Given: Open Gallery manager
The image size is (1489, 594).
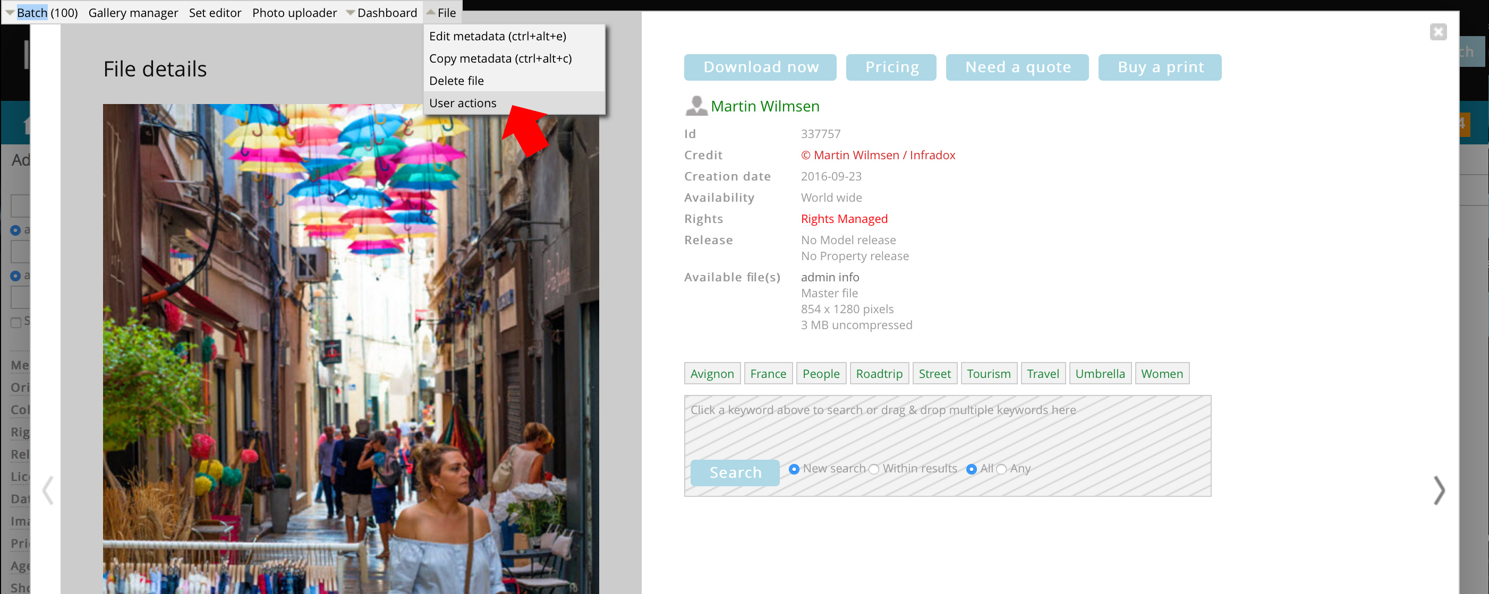Looking at the screenshot, I should point(133,13).
